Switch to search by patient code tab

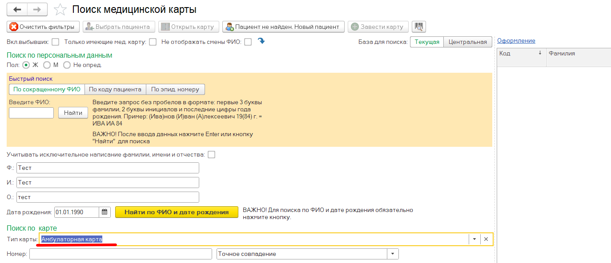(115, 89)
